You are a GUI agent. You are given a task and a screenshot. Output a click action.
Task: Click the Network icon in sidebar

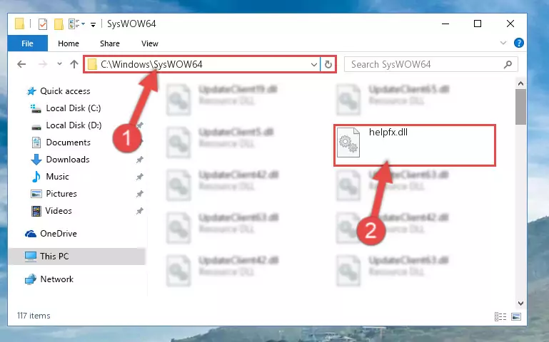pyautogui.click(x=31, y=279)
